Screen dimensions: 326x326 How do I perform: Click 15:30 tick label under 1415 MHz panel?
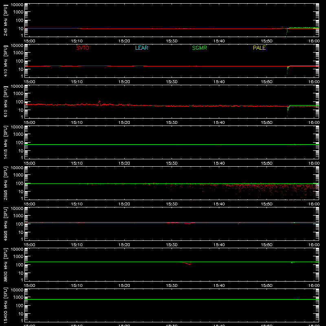tap(172, 163)
